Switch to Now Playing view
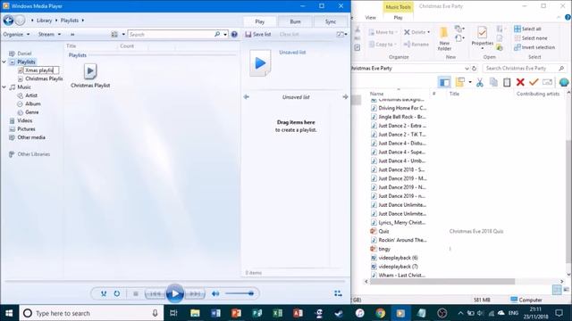572x321 pixels. pos(338,293)
